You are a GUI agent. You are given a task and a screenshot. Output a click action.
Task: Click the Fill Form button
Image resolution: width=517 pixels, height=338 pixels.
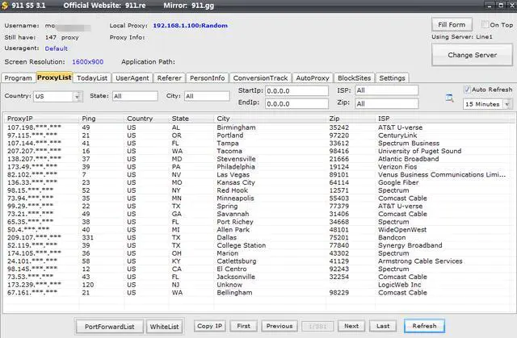click(451, 25)
